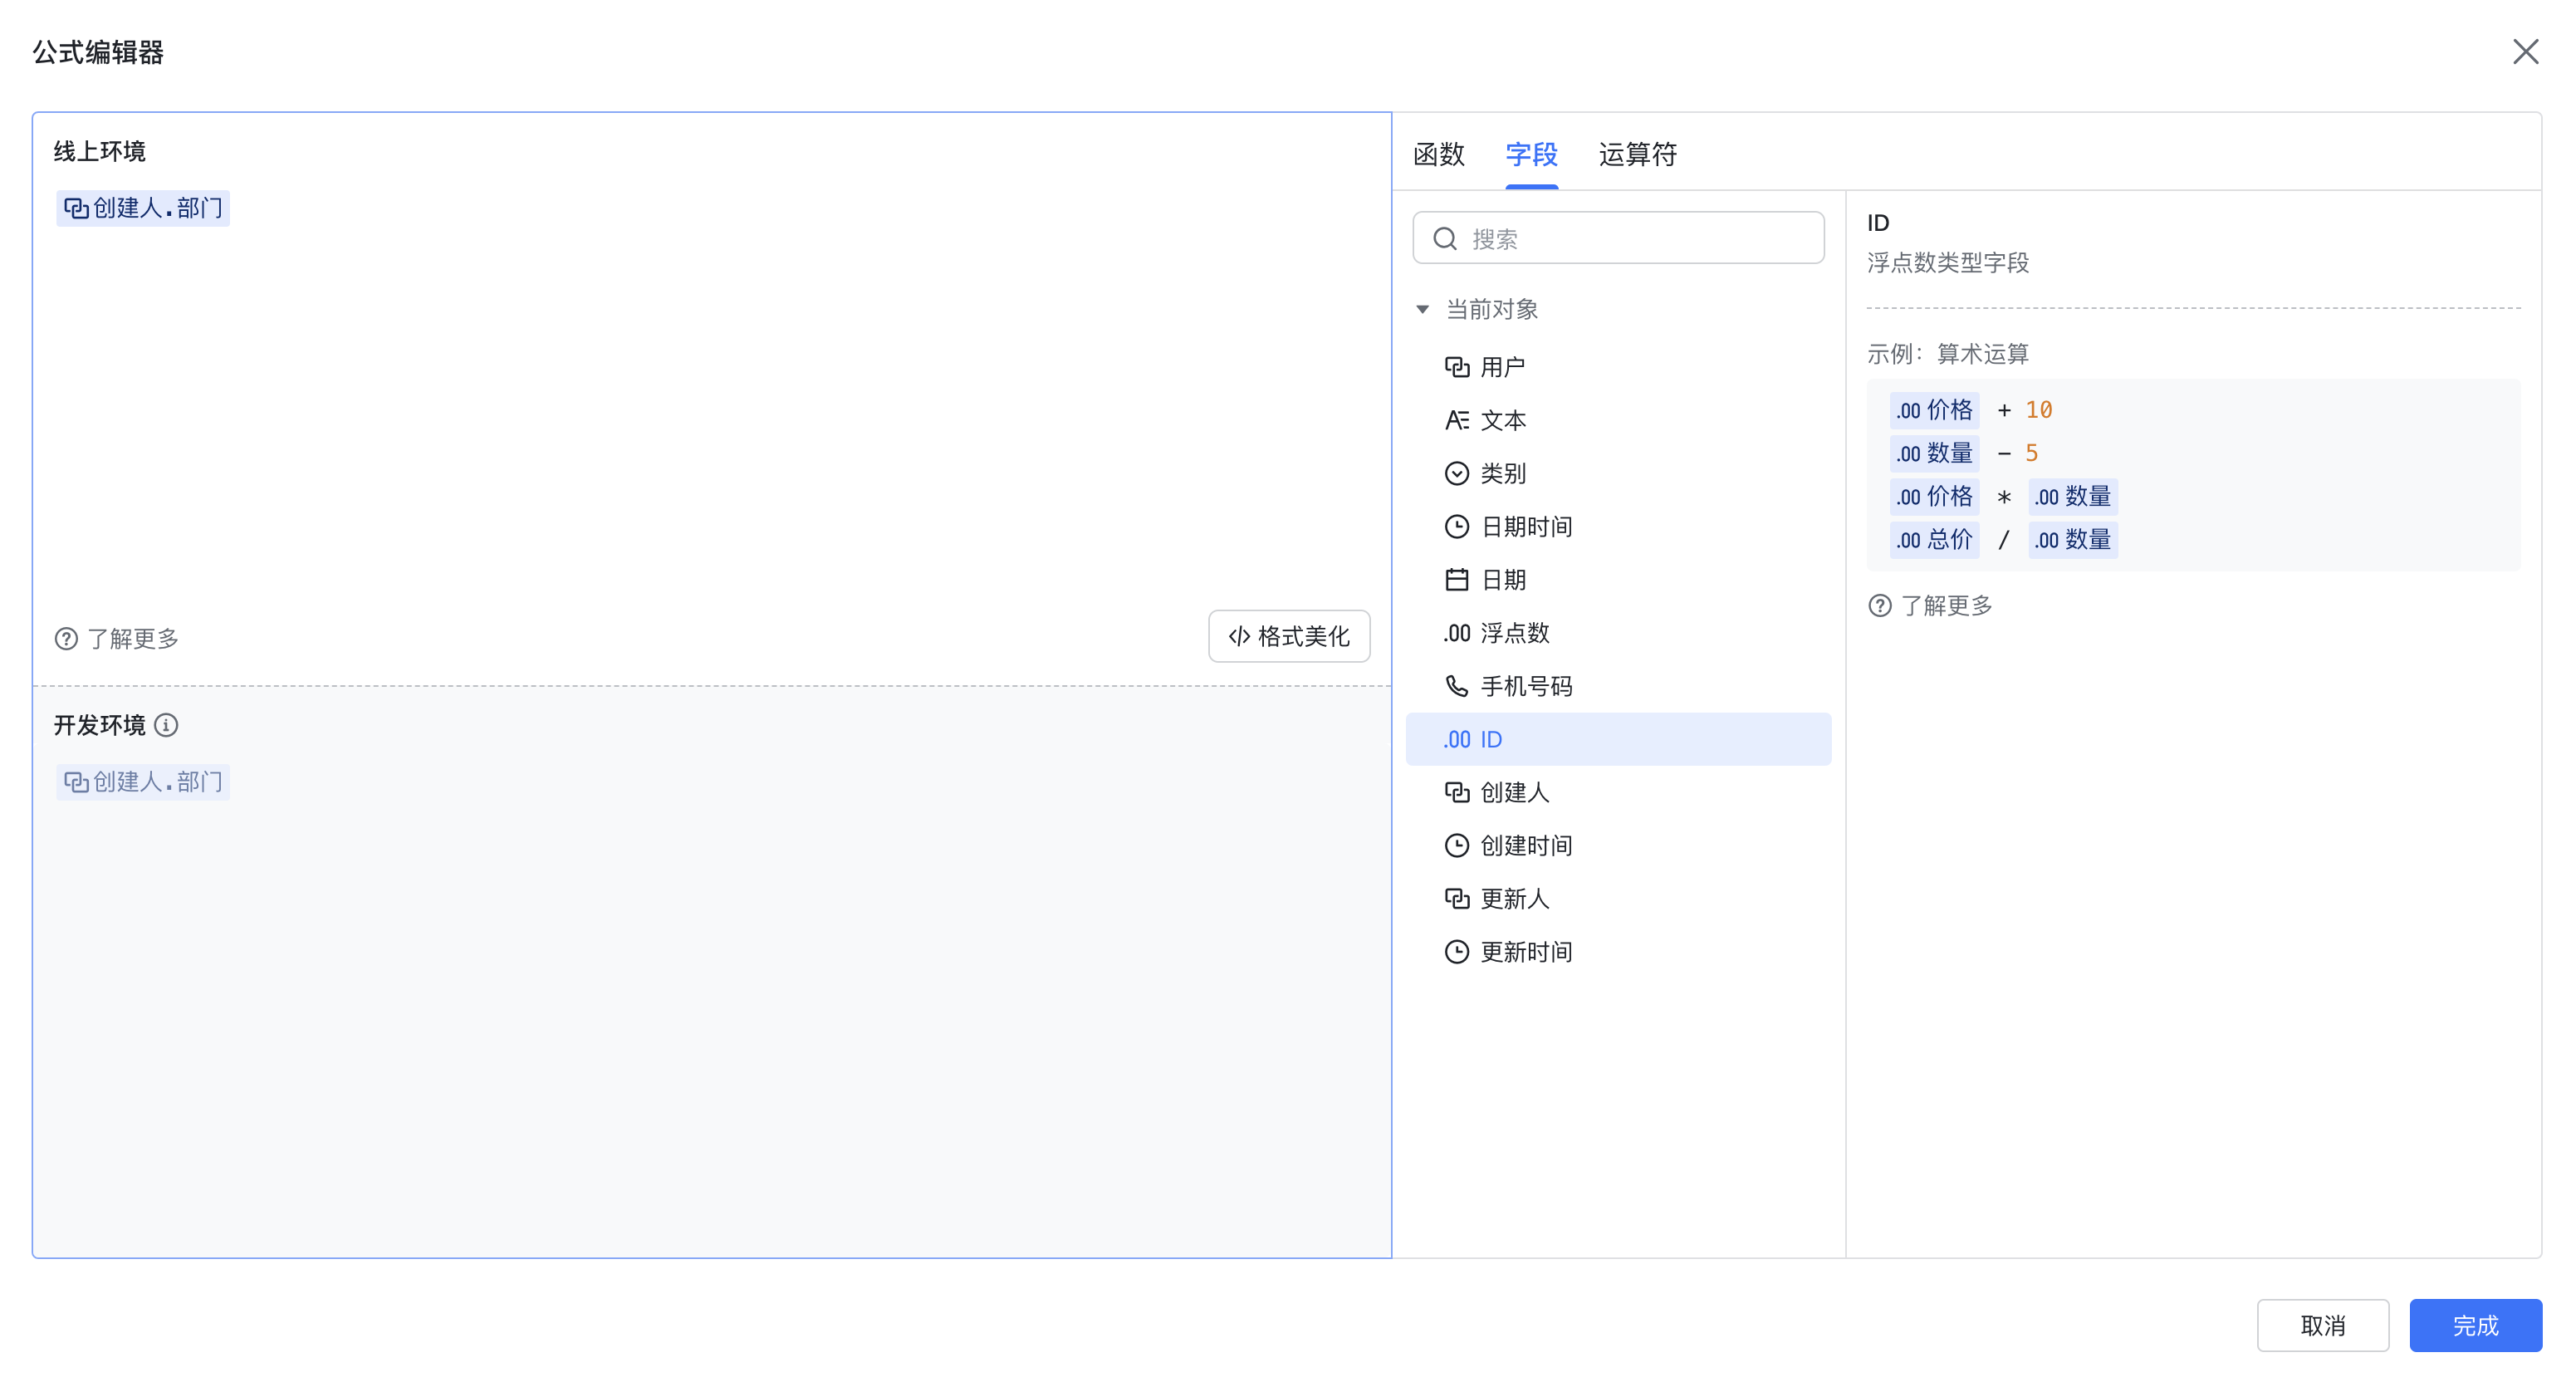Click the number 10 in the example
The height and width of the screenshot is (1382, 2576).
[x=2038, y=410]
